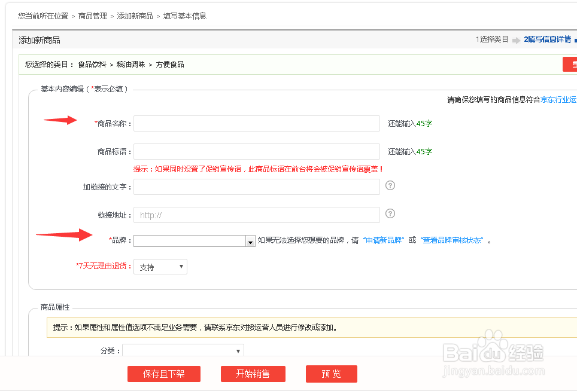Open the 申请新品牌 link
Image resolution: width=577 pixels, height=391 pixels.
(x=383, y=240)
